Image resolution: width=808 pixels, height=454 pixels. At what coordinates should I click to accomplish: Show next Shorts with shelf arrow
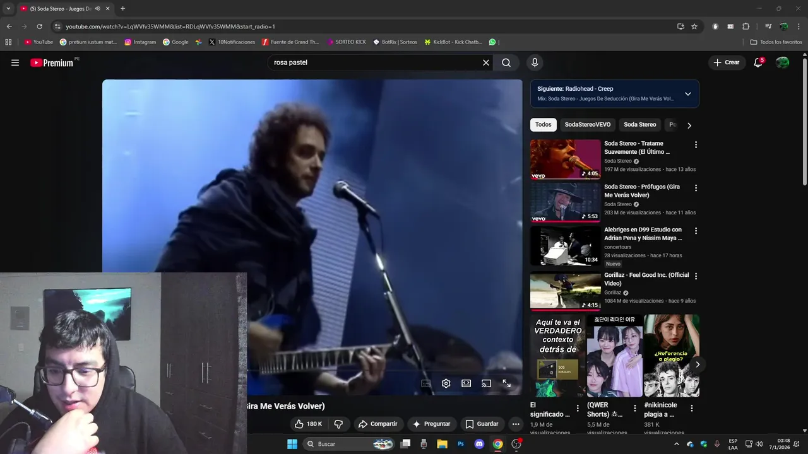698,364
